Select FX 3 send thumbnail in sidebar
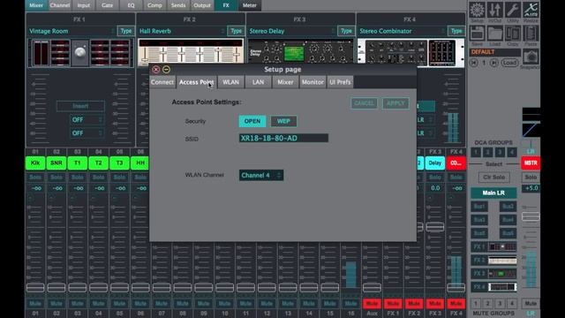This screenshot has width=565, height=318. click(x=502, y=274)
